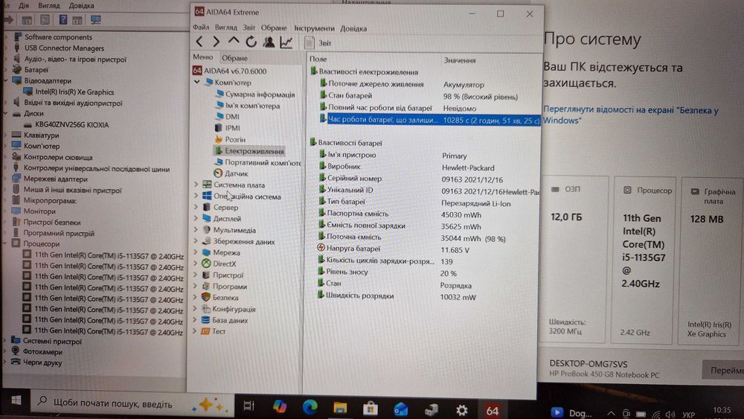Select the Операційна система tree item
This screenshot has width=744, height=419.
tap(242, 196)
